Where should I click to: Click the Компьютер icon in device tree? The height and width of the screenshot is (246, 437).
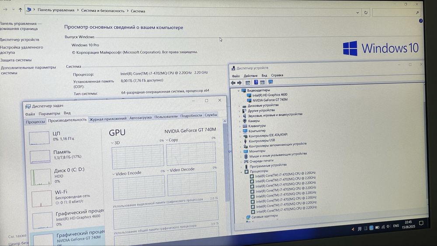coord(245,131)
